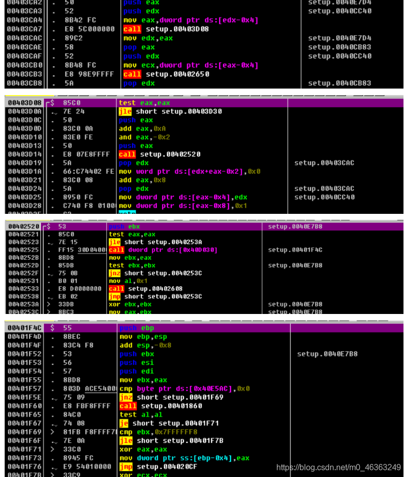This screenshot has height=477, width=406.
Task: Click the mov al,0x1 instruction
Action: click(128, 281)
